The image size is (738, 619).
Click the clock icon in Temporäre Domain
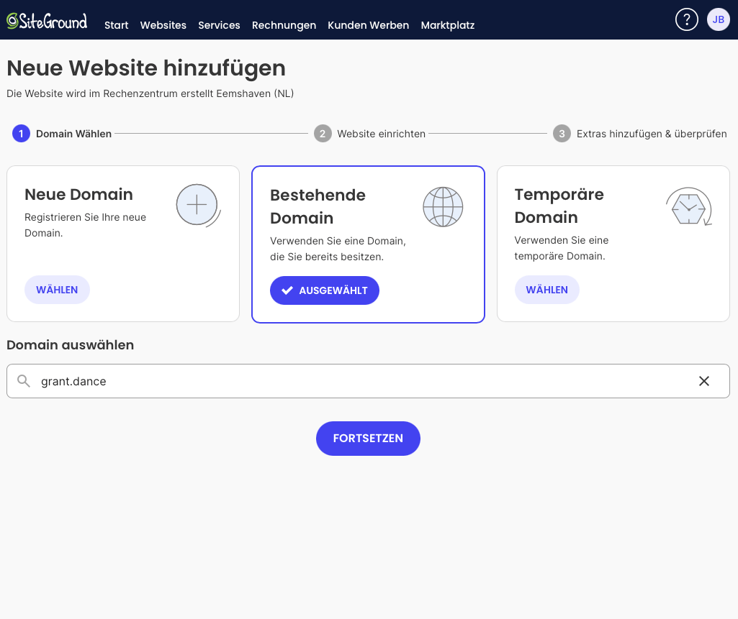click(x=688, y=207)
